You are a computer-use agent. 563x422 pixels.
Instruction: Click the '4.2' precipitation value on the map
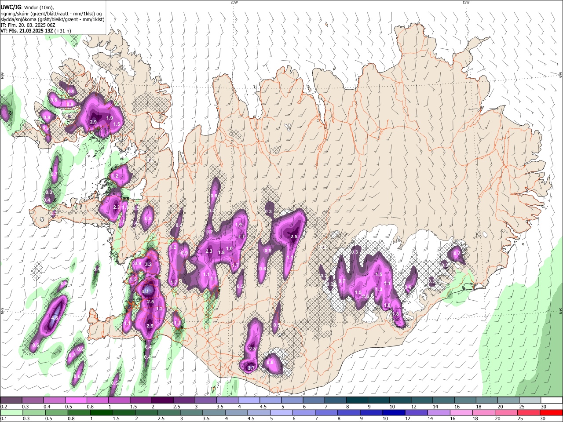click(x=145, y=291)
